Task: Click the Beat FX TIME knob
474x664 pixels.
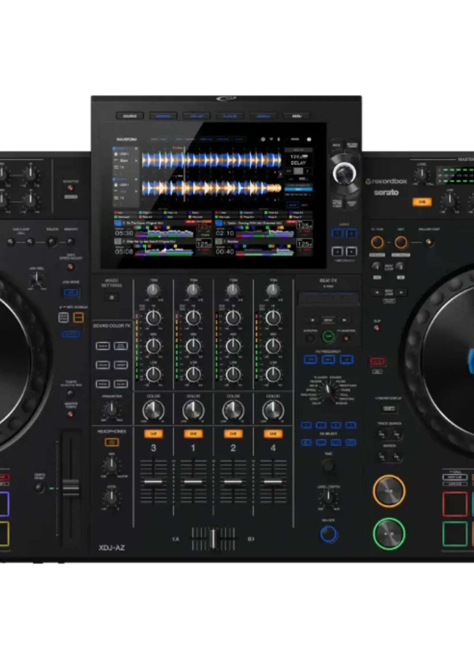Action: pyautogui.click(x=328, y=465)
